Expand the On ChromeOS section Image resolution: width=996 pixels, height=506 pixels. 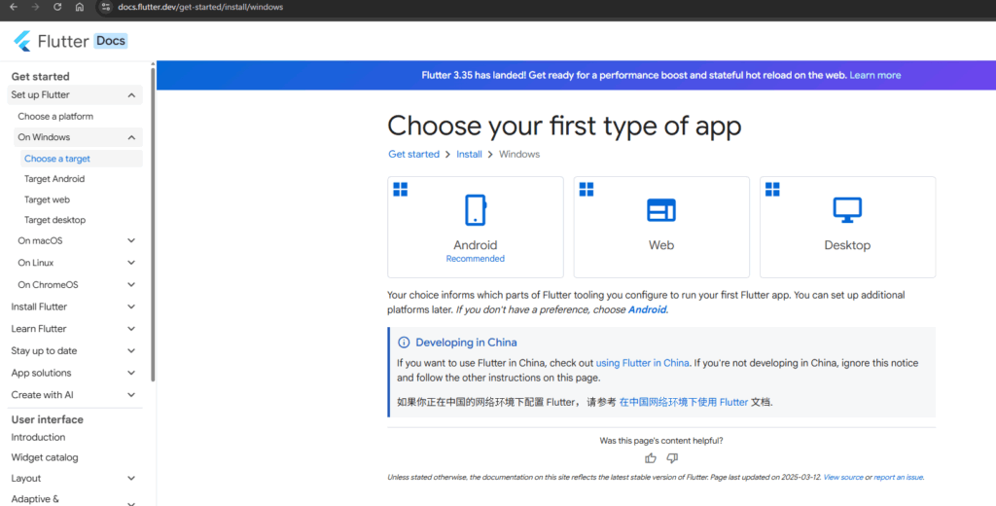(131, 285)
